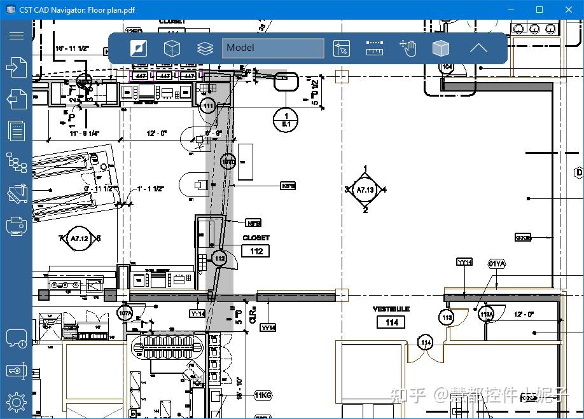Activate the rectangle selection tool
The height and width of the screenshot is (419, 584).
click(342, 48)
